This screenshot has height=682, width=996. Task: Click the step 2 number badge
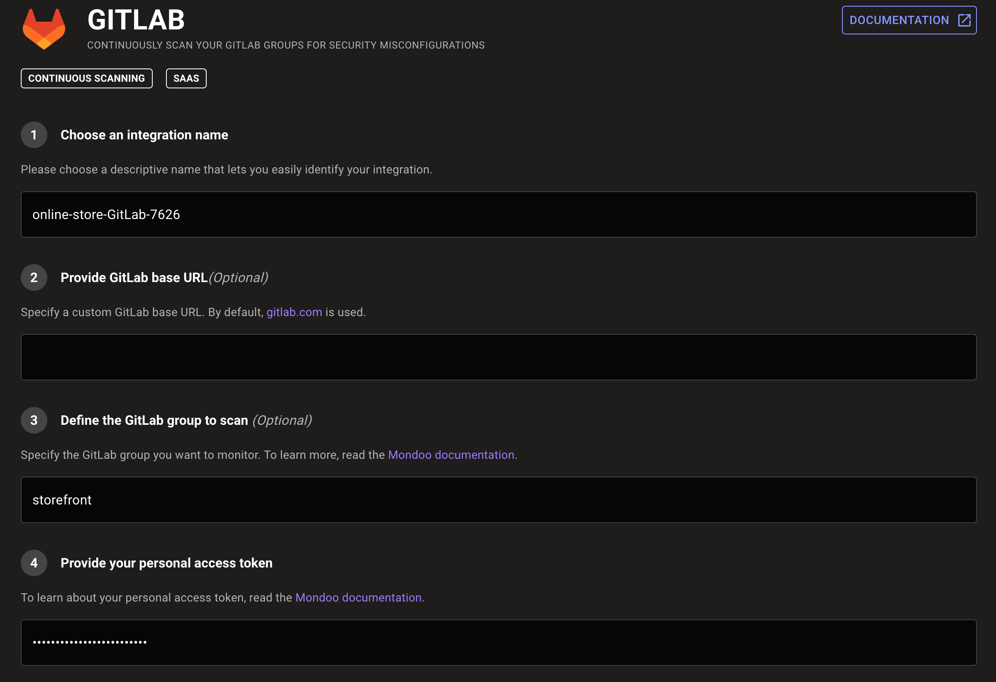(x=34, y=278)
